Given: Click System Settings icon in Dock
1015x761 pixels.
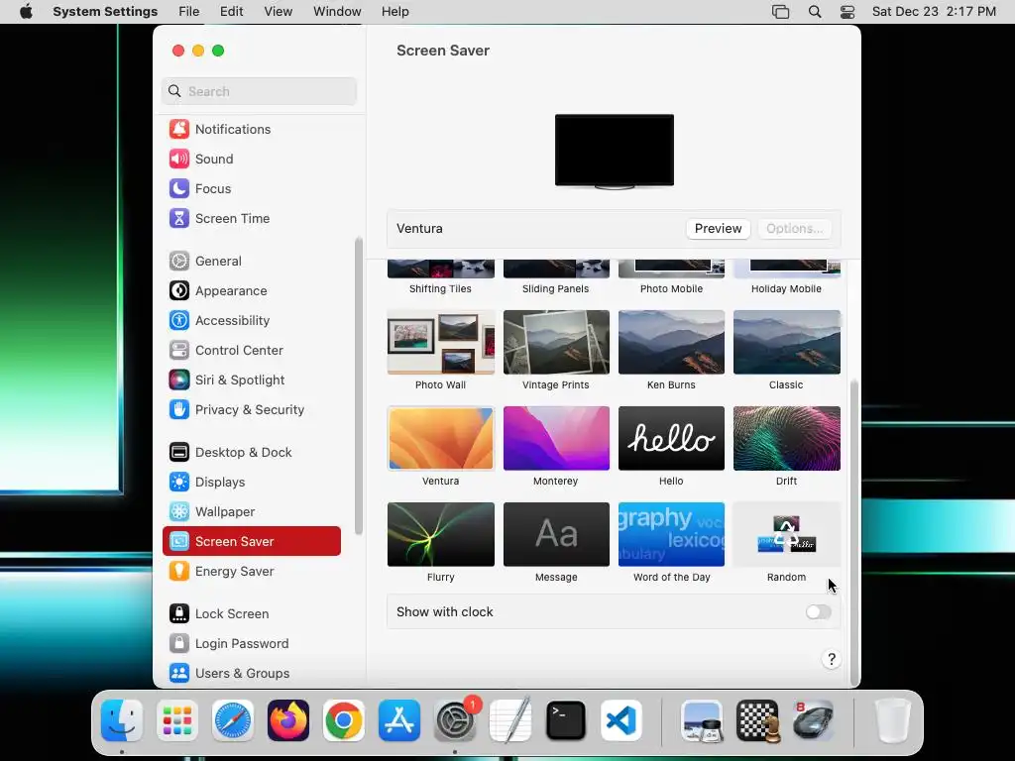Looking at the screenshot, I should pyautogui.click(x=455, y=720).
